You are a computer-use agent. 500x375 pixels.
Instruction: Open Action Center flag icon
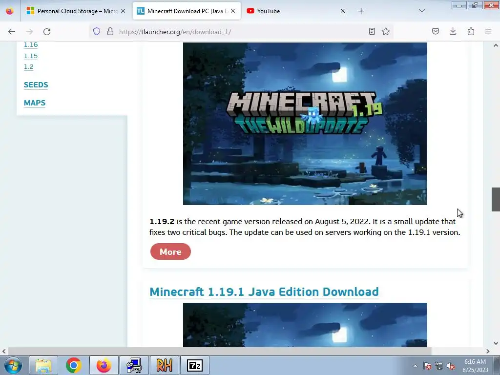click(x=427, y=366)
